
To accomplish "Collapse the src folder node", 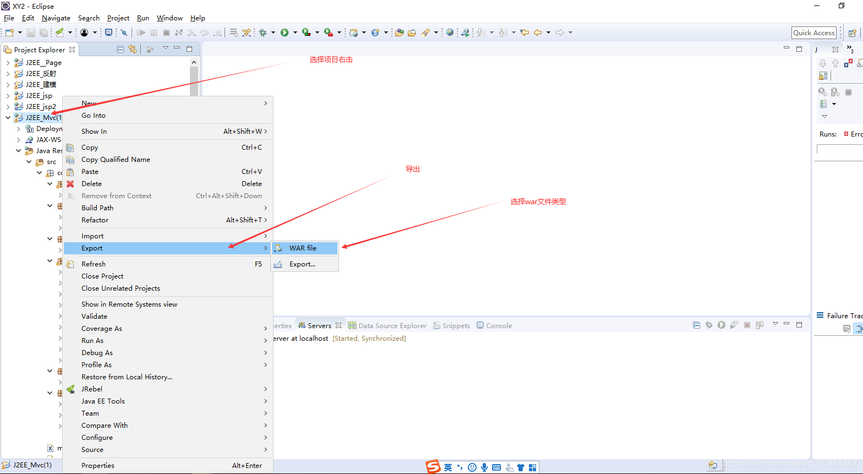I will (29, 162).
